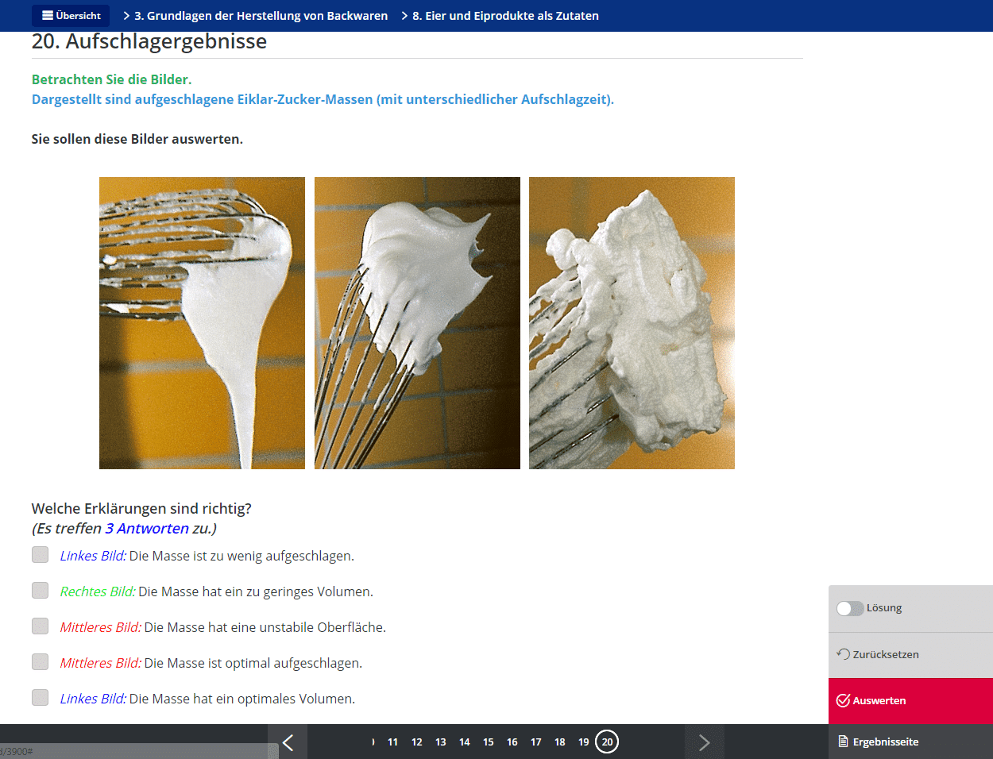The width and height of the screenshot is (993, 759).
Task: Check 'Linkes Bild: optimales Volumen' box
Action: point(41,698)
